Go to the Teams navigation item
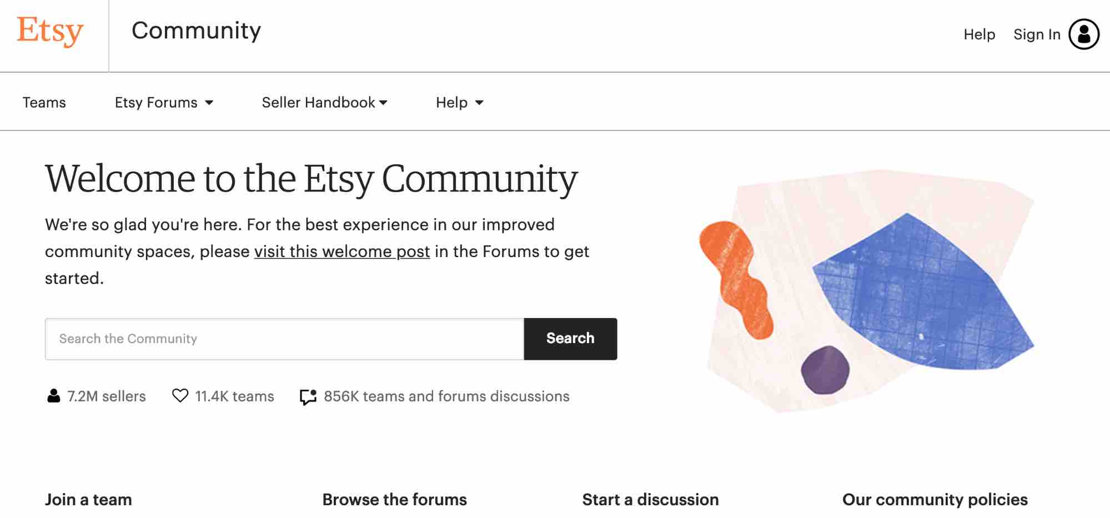Screen dimensions: 1110x518 (44, 103)
